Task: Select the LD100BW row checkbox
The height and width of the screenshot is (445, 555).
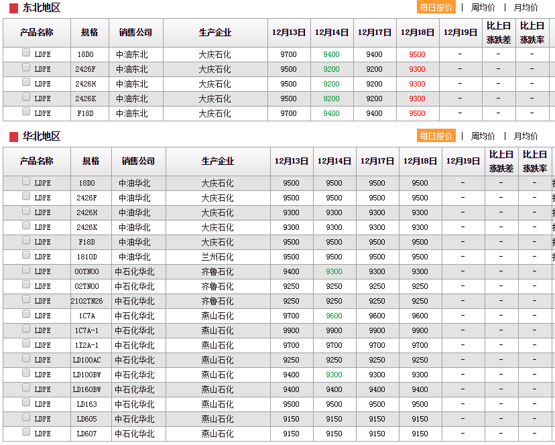Action: [x=26, y=373]
